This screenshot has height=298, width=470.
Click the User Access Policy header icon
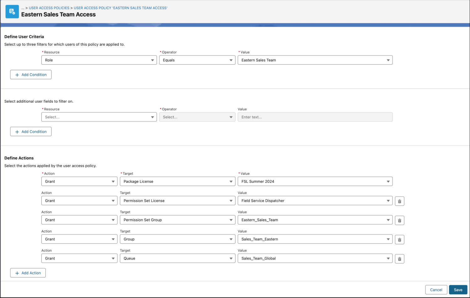12,12
